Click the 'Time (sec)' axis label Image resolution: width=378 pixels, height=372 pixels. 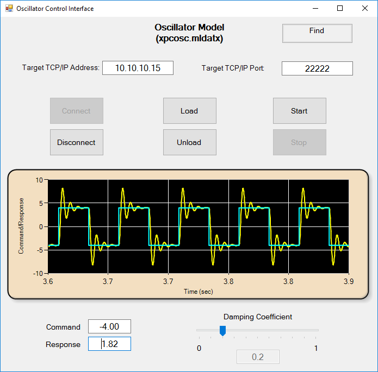pos(199,292)
